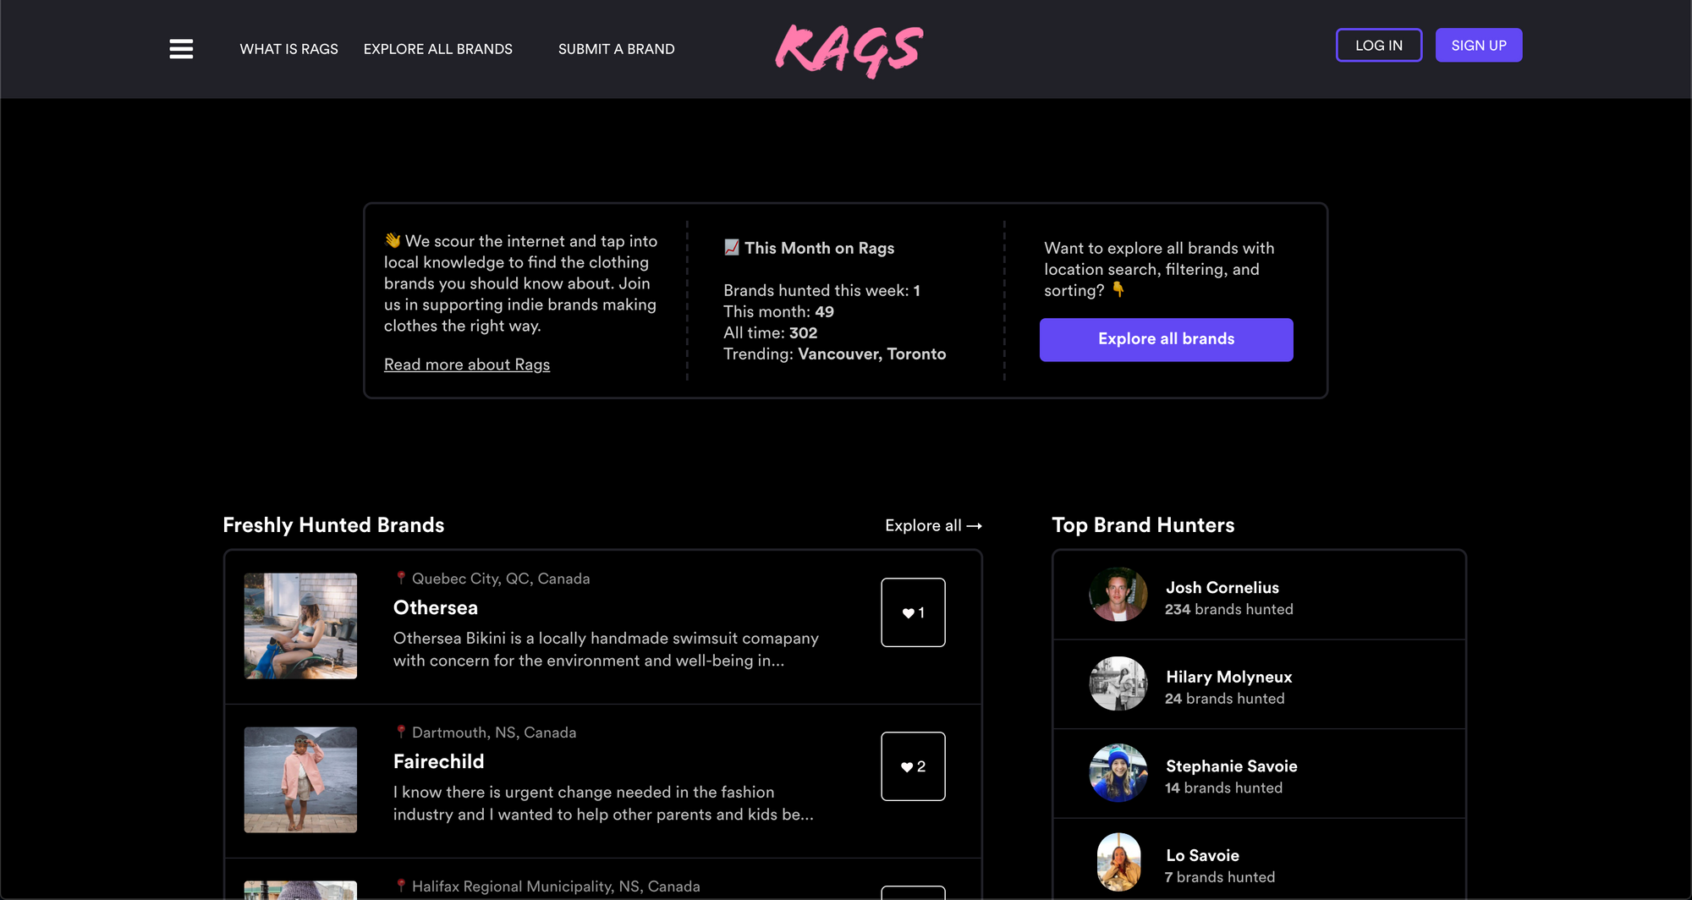
Task: Click the This Month on Rags heading
Action: point(810,248)
